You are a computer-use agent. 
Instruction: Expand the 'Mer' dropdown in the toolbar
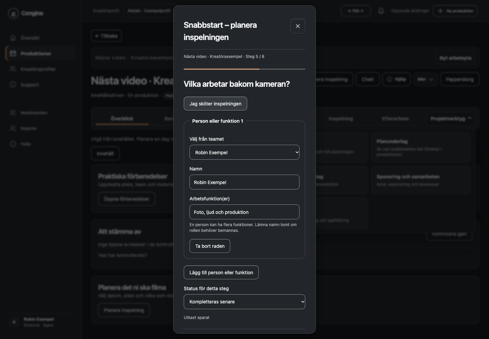(425, 79)
